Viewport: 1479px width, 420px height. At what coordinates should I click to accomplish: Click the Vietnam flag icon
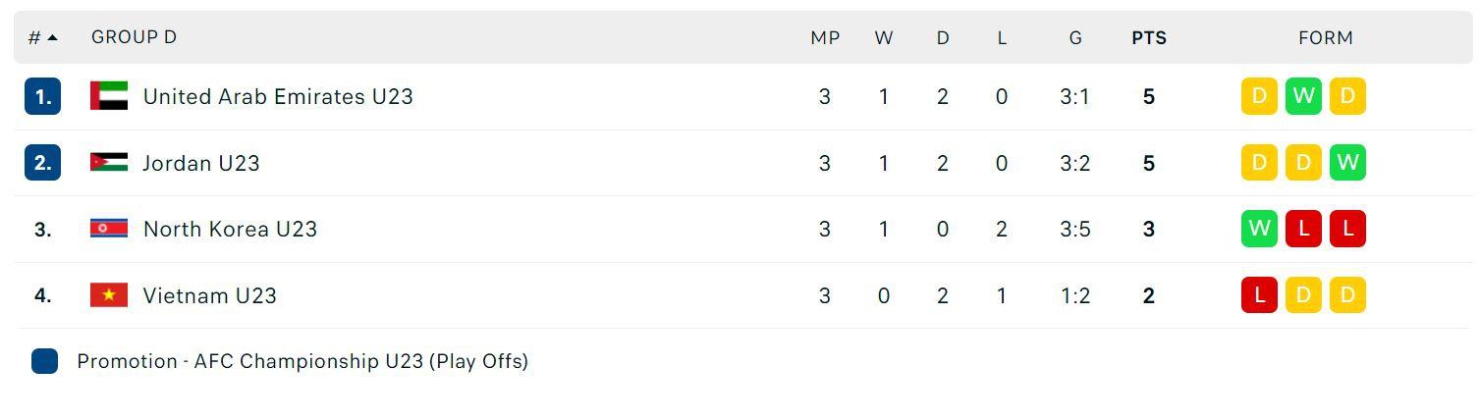pos(109,295)
